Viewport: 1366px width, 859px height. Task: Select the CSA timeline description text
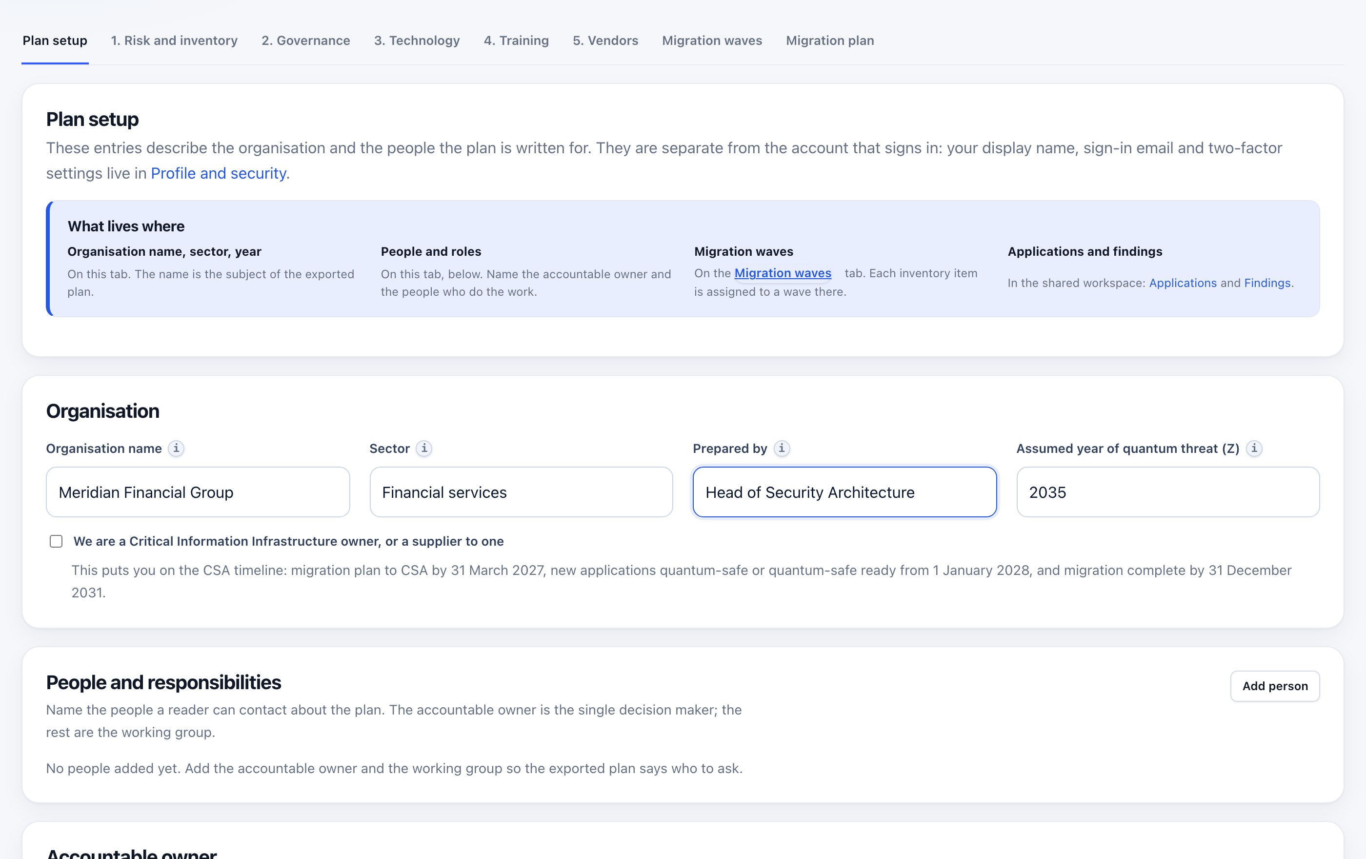point(682,581)
